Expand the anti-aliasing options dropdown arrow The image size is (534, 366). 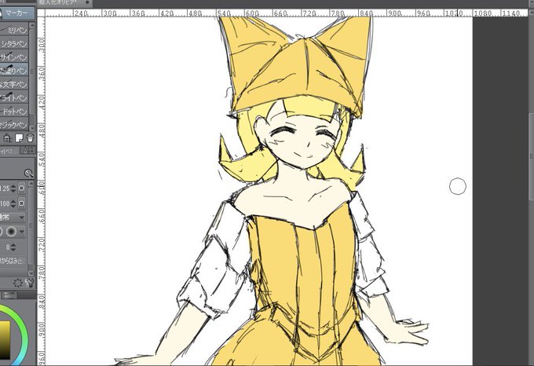pyautogui.click(x=22, y=232)
